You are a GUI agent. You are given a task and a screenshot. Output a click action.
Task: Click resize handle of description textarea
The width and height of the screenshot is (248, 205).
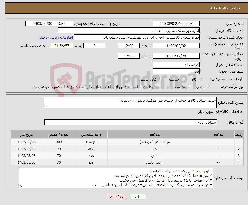coord(45,106)
